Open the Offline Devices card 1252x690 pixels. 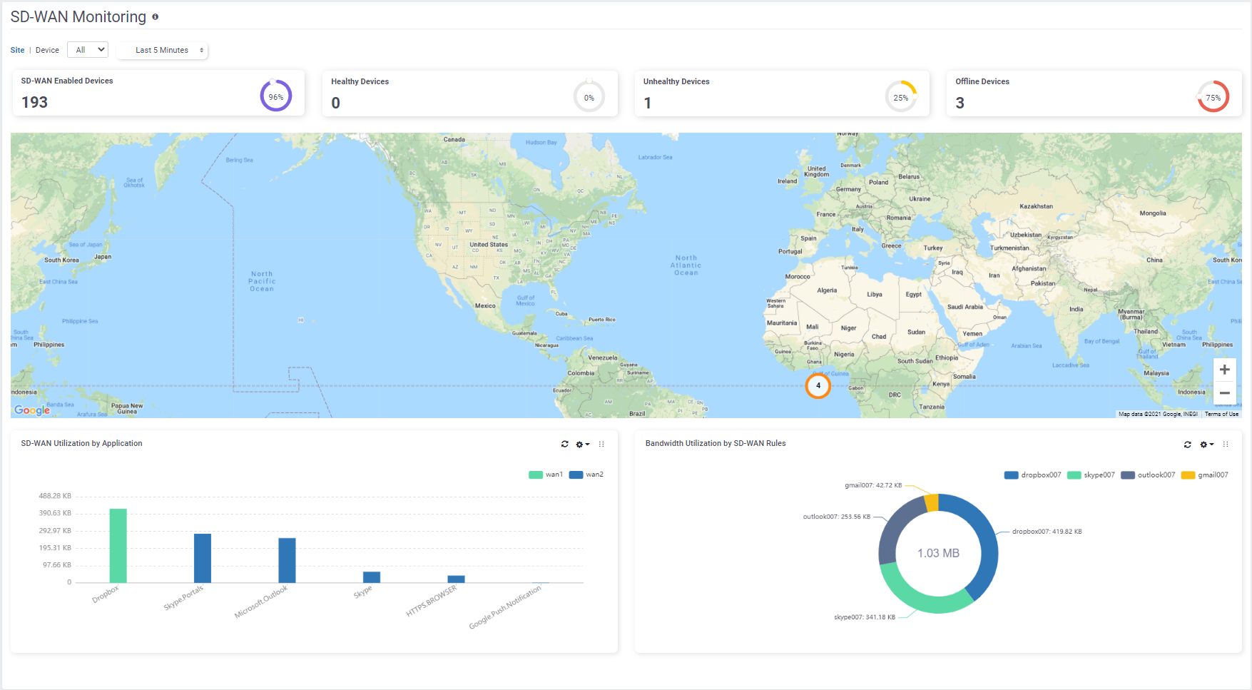[x=1094, y=93]
